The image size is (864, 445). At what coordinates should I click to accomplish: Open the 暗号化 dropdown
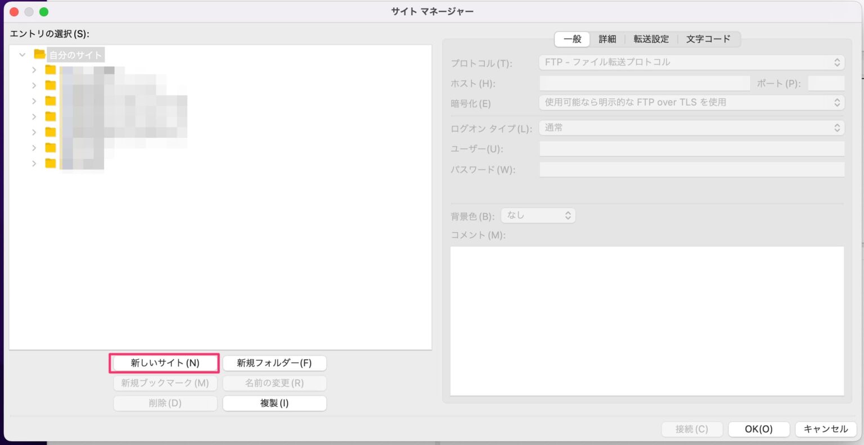691,102
